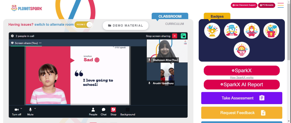
Task: Launch SparkX button
Action: click(x=242, y=70)
